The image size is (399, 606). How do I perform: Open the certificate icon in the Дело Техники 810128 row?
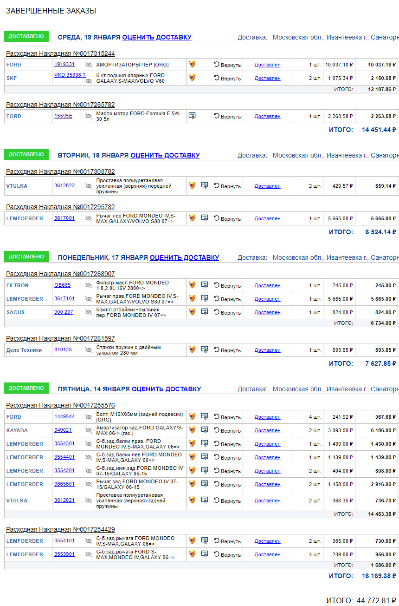point(205,349)
